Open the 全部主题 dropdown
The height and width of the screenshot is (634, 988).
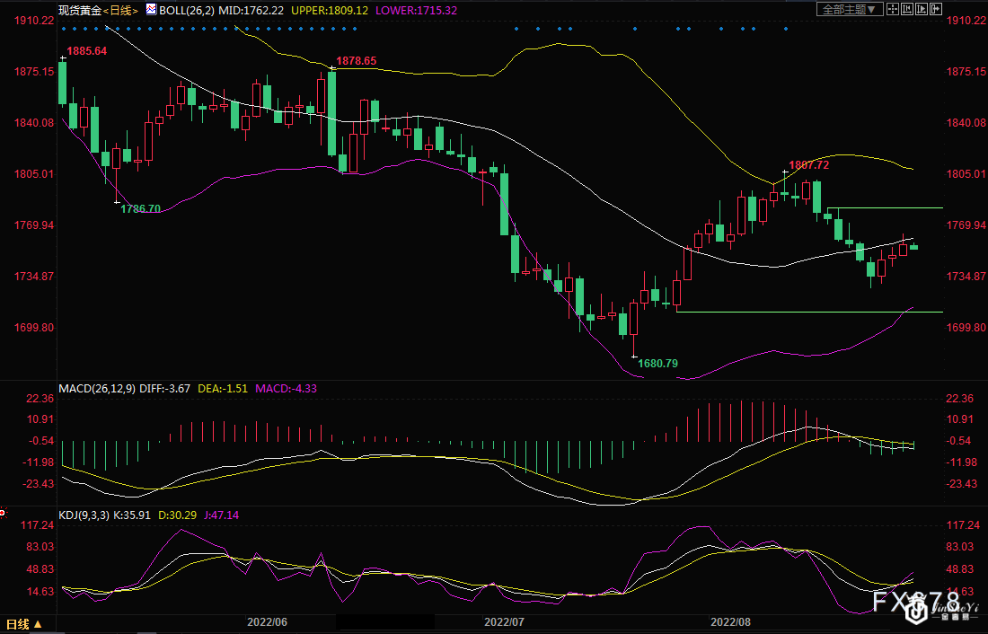(848, 9)
